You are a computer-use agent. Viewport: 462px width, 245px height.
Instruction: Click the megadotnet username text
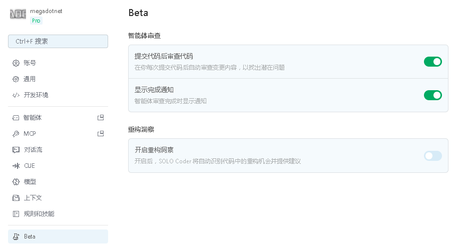point(46,11)
